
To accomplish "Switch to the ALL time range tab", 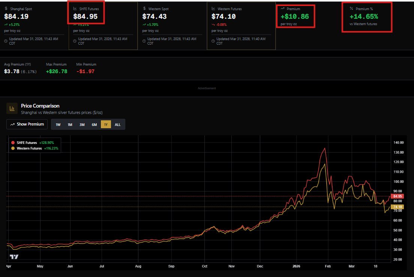I will (118, 124).
